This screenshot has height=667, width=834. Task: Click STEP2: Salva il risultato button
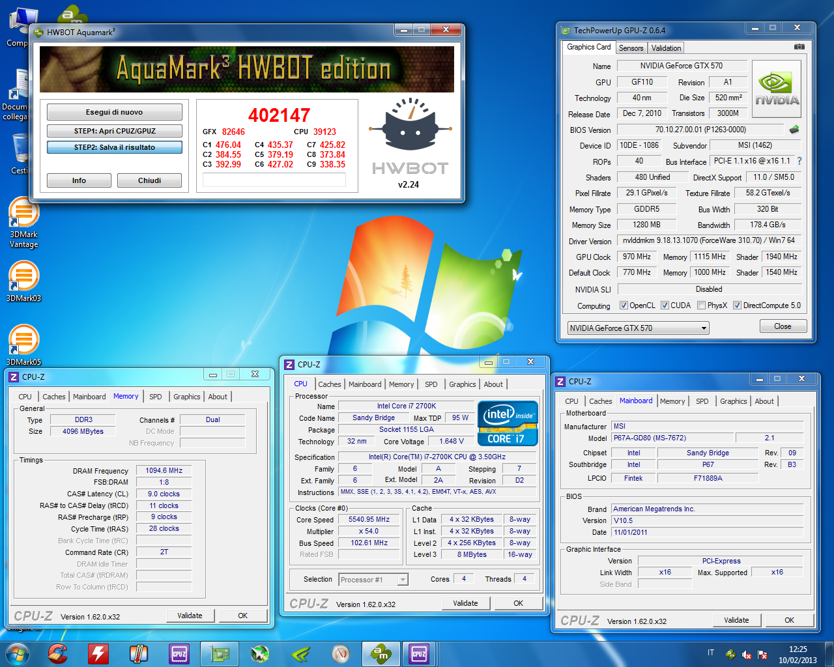pyautogui.click(x=114, y=147)
